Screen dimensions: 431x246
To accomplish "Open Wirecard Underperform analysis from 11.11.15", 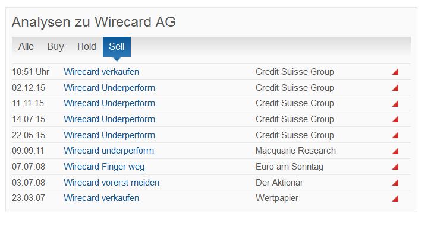I will coord(109,103).
